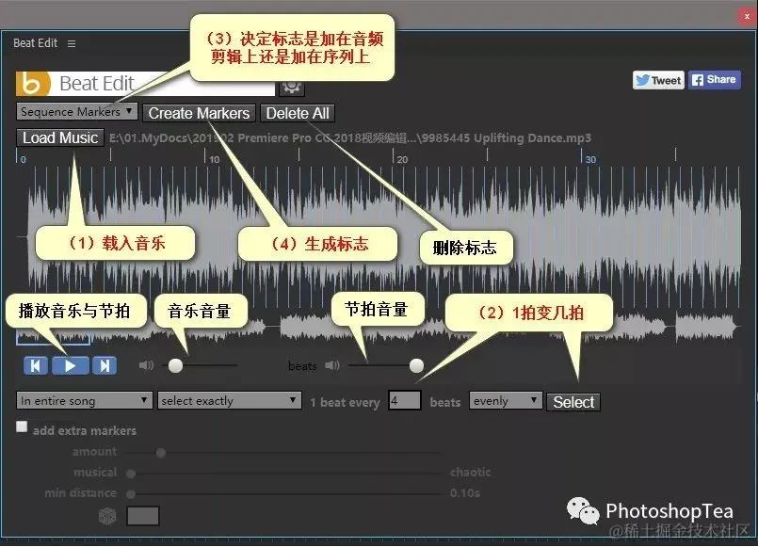758x547 pixels.
Task: Click the musical–chaotic slider handle
Action: 131,474
